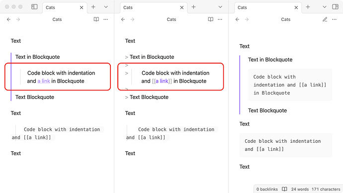Click the Cats note title in left pane
The image size is (343, 193).
pyautogui.click(x=57, y=19)
